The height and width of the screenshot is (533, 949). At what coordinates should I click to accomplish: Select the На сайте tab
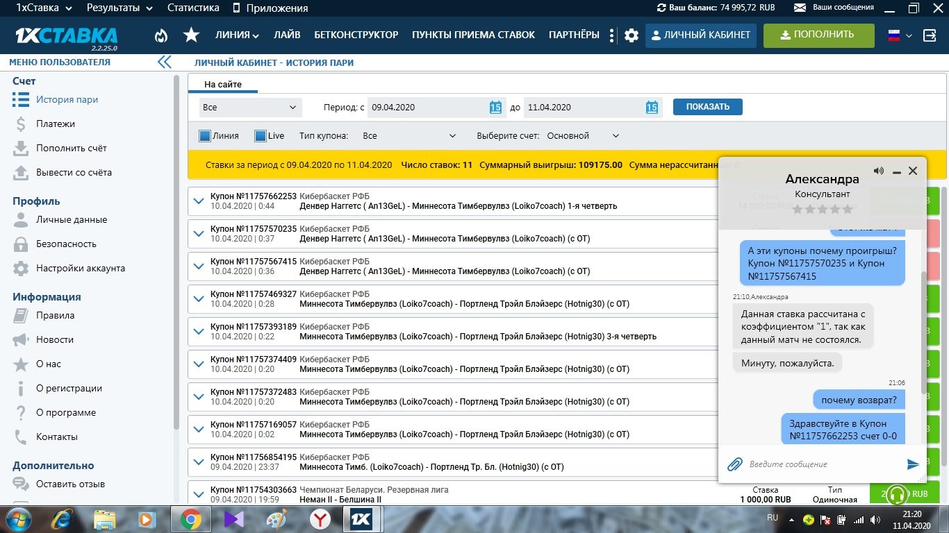tap(223, 85)
